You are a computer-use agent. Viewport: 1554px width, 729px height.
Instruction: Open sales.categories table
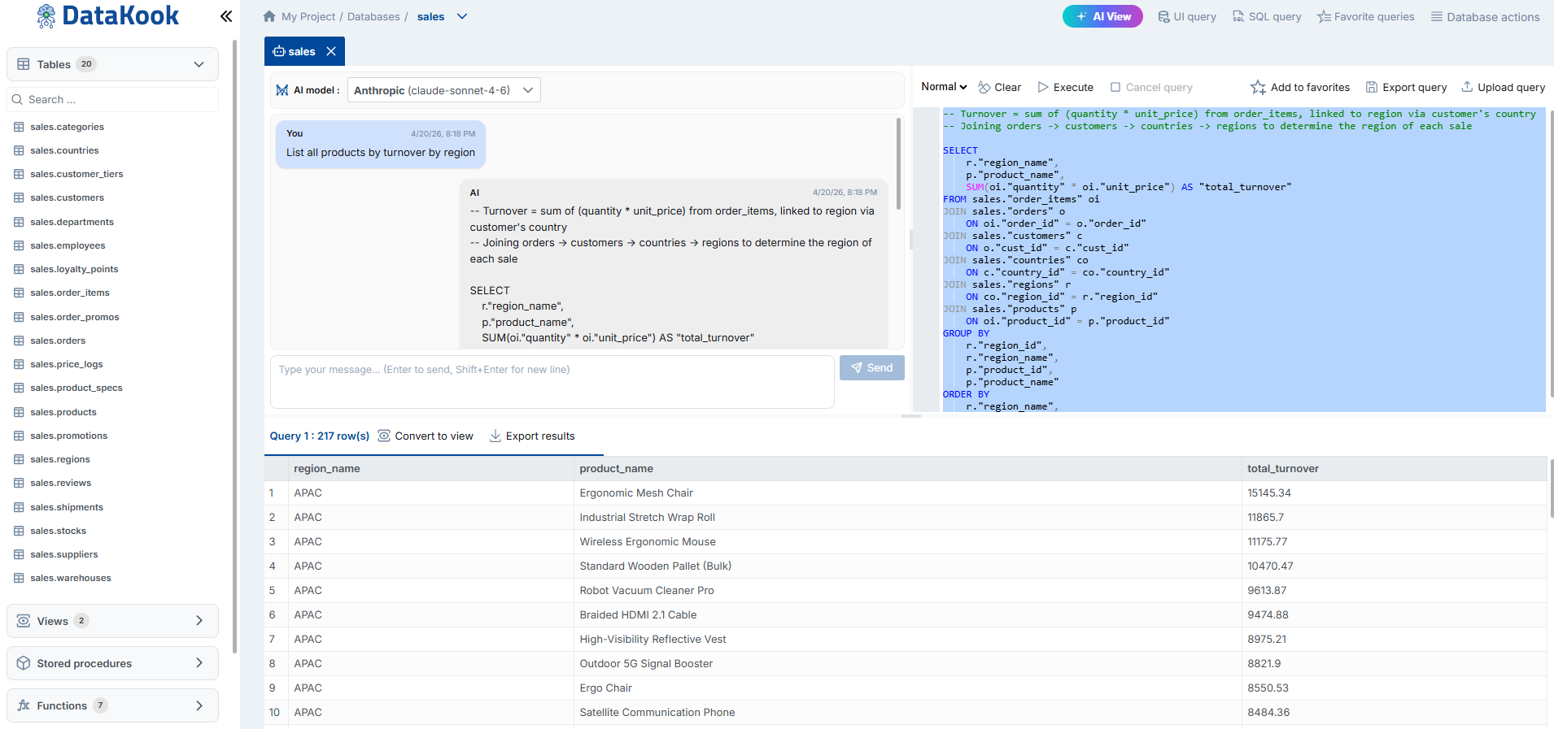[x=68, y=127]
